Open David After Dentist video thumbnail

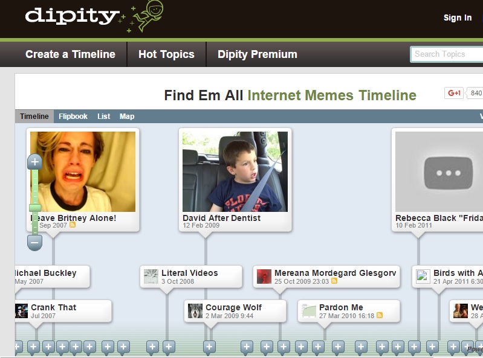pos(235,171)
